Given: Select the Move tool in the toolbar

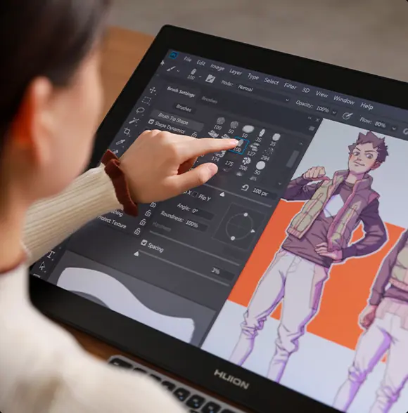Looking at the screenshot, I should pos(153,91).
